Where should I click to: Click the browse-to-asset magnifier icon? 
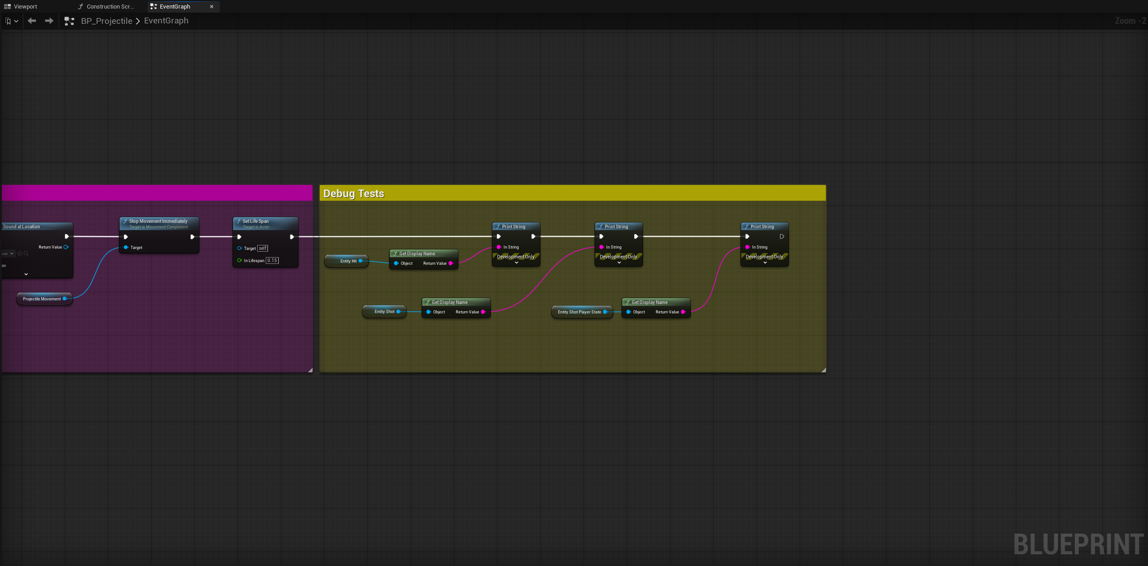[26, 254]
